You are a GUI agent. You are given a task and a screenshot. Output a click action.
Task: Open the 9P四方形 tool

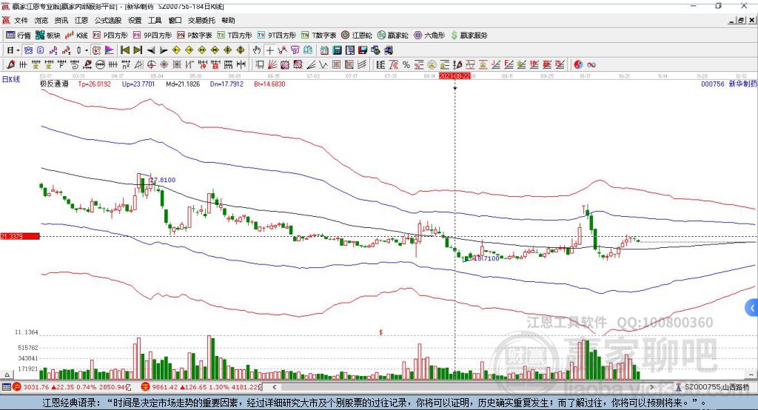pos(152,36)
